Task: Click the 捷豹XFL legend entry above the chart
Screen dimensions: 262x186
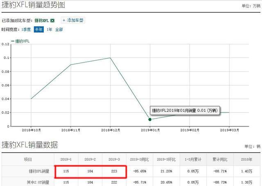Action: coord(20,41)
